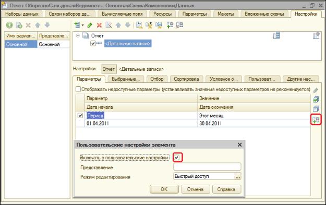Click the green add-variant plus icon
Screen dimensions: 326x205
click(x=9, y=25)
